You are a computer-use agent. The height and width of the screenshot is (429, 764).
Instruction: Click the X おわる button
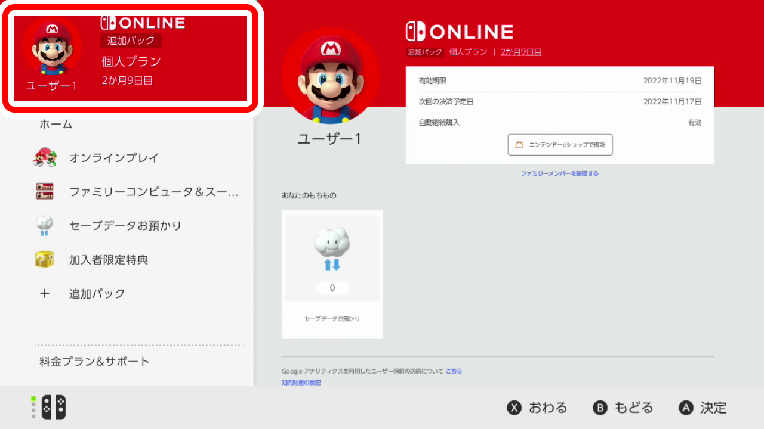tap(537, 408)
